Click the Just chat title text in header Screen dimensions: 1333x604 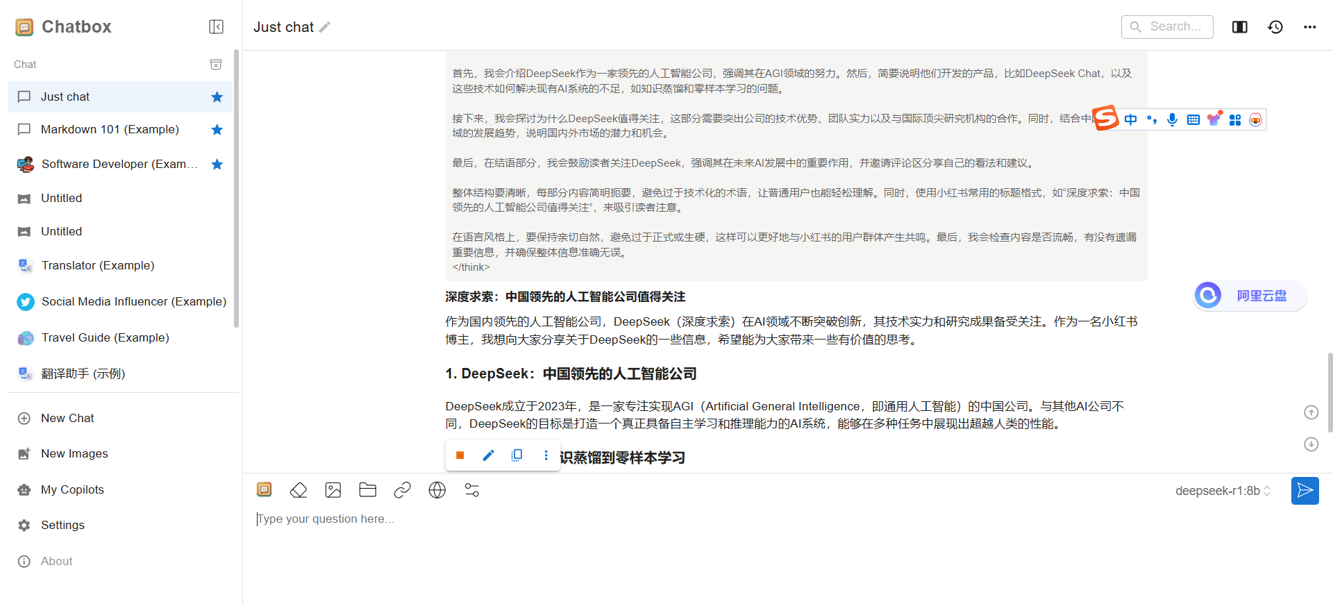click(283, 27)
